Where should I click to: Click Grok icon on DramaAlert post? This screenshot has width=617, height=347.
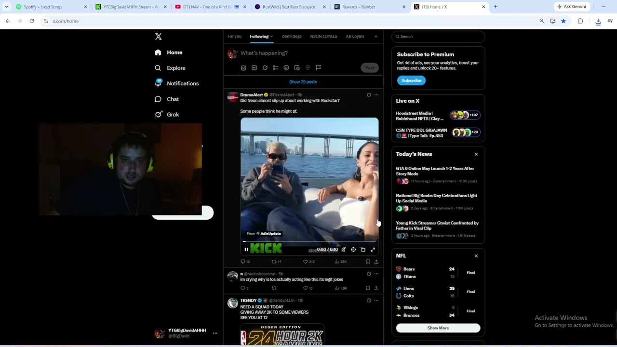pos(369,95)
